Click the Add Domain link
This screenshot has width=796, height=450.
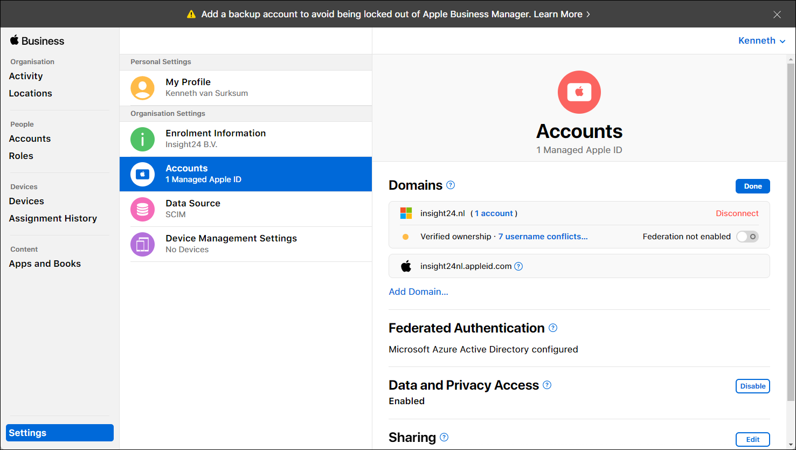[418, 292]
